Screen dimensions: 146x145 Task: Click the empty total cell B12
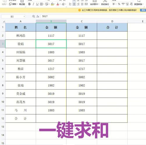click(x=51, y=118)
